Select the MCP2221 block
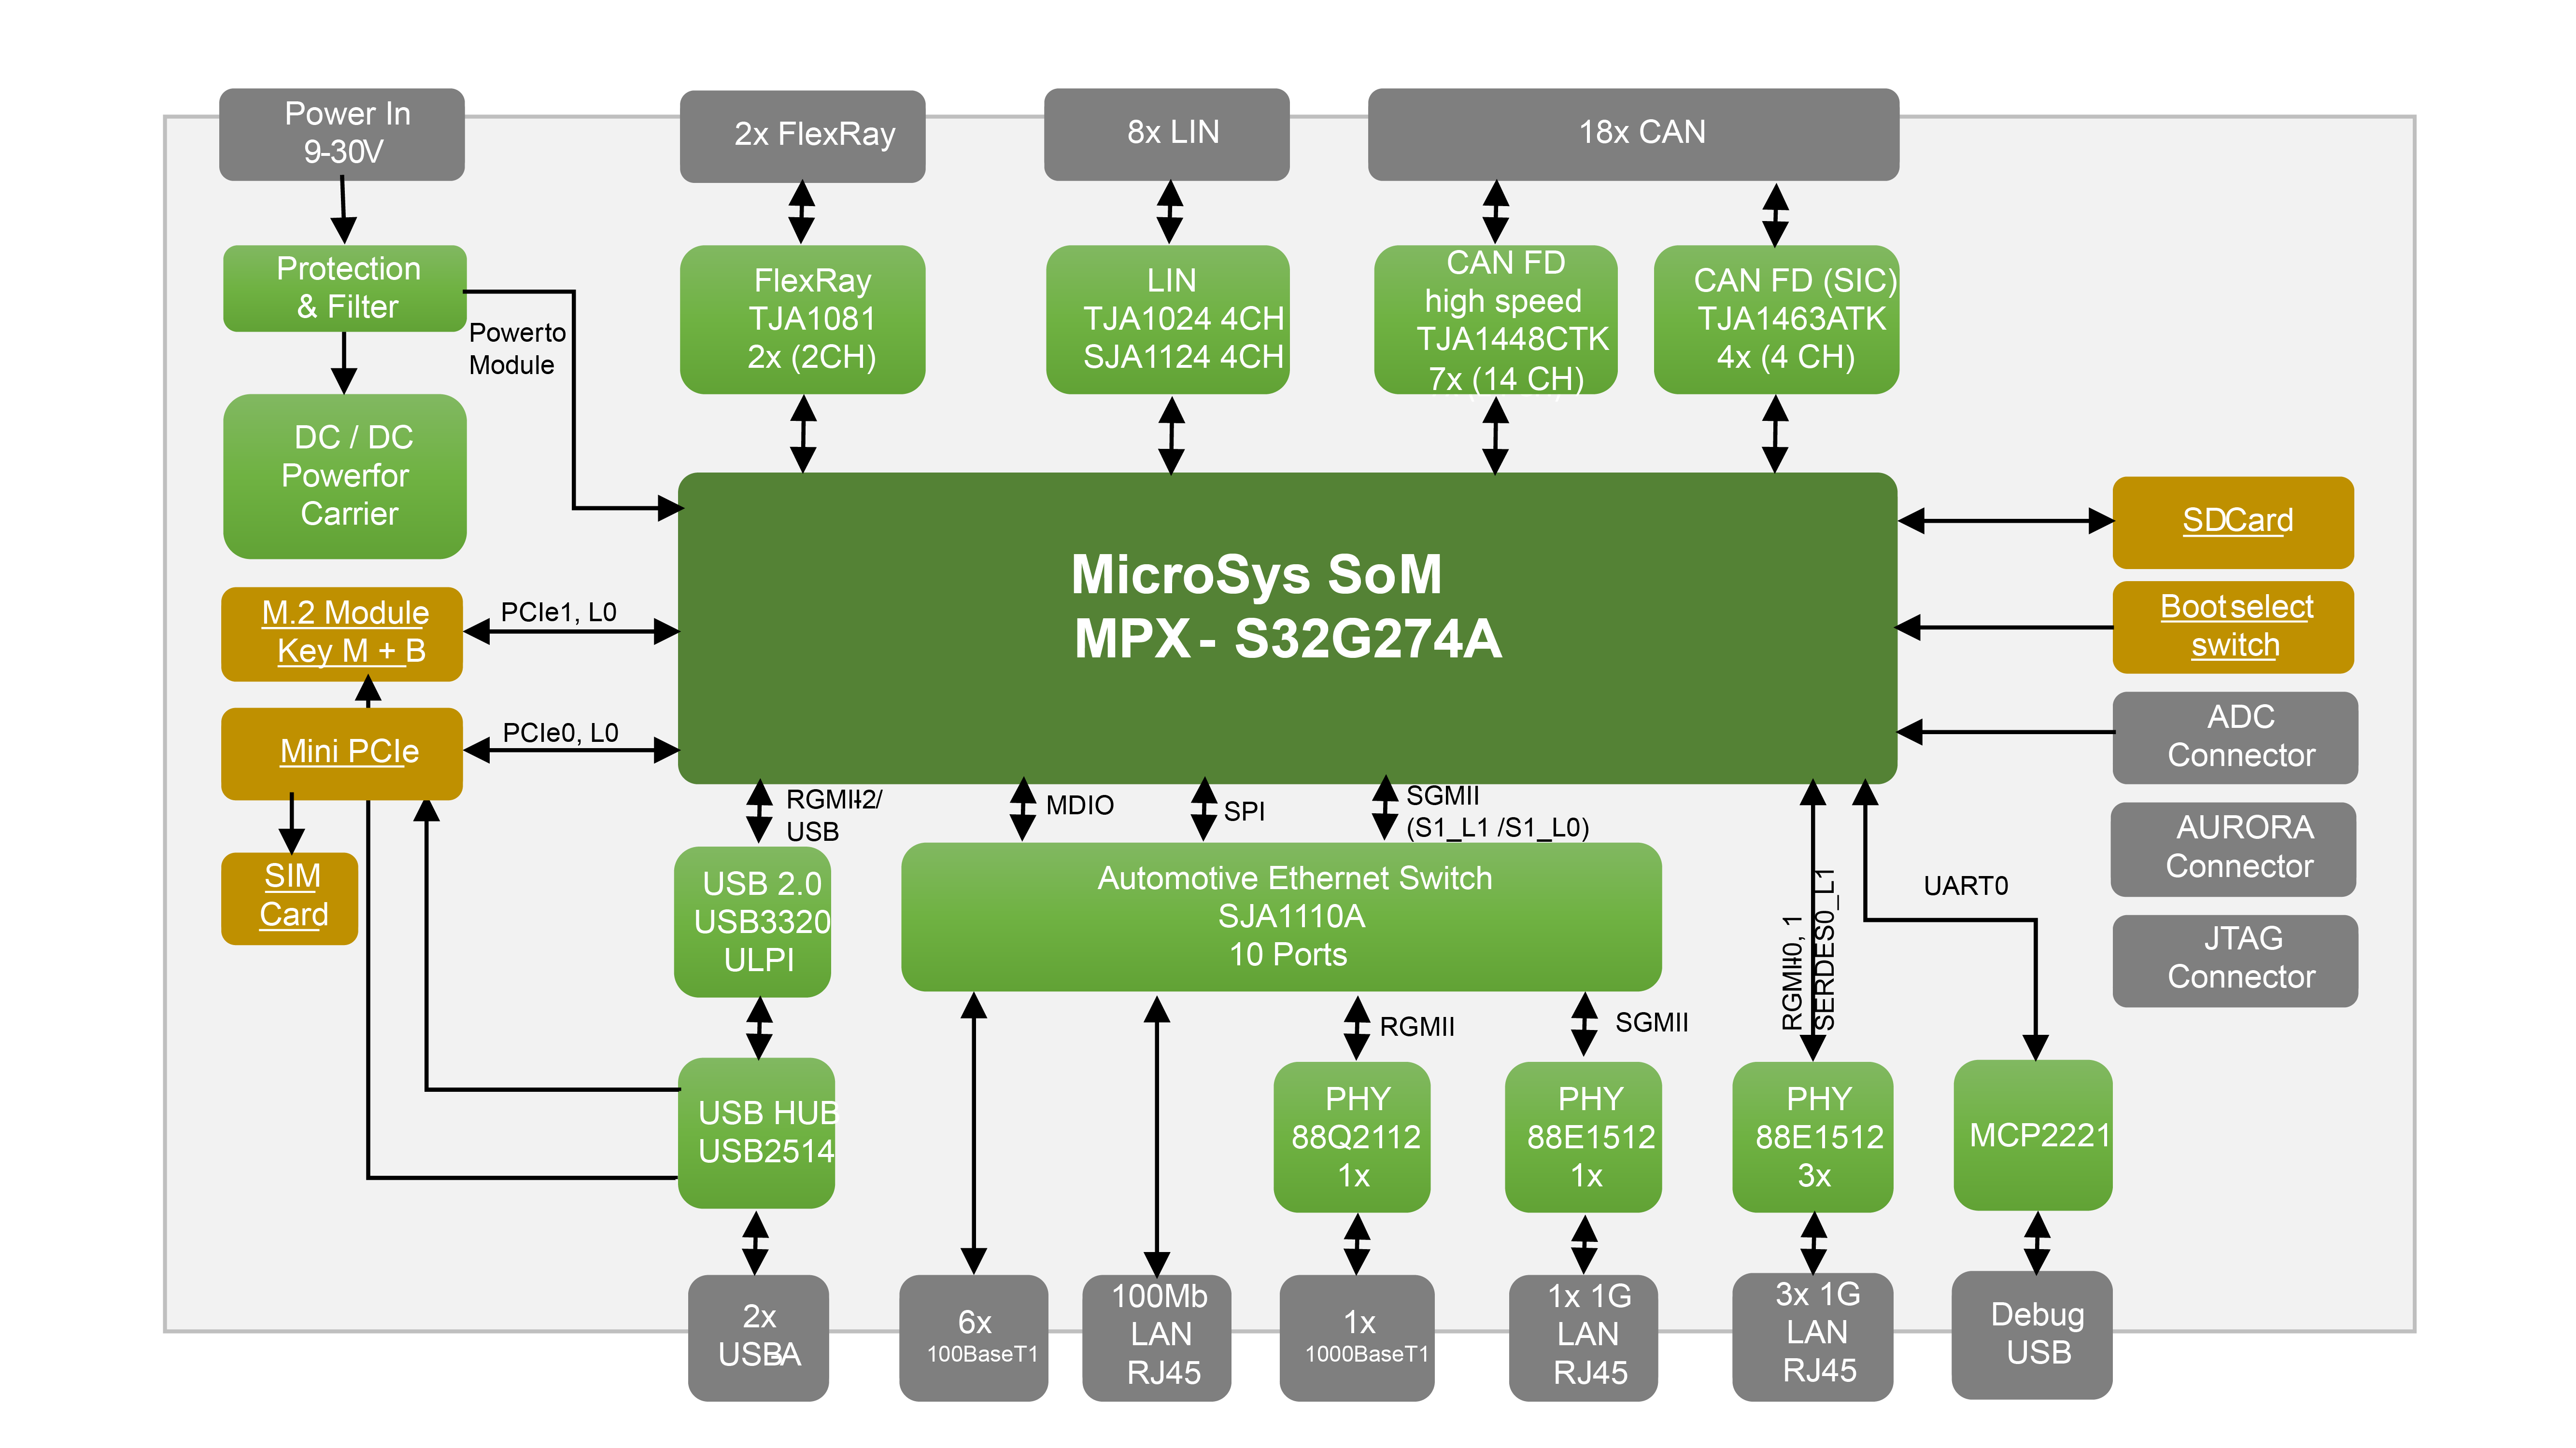Image resolution: width=2576 pixels, height=1448 pixels. click(2033, 1134)
